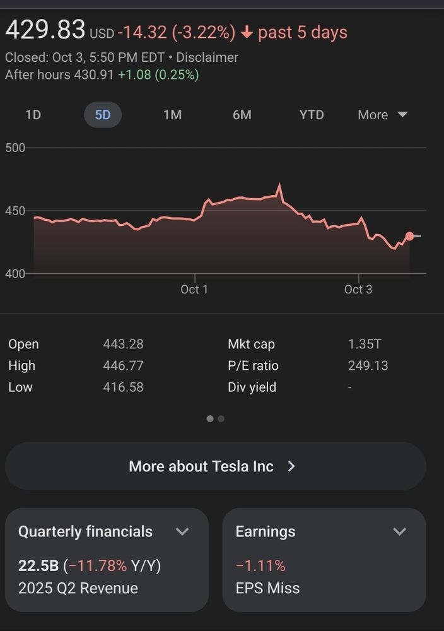Go to second stats page dot
444x631 pixels.
[x=221, y=418]
